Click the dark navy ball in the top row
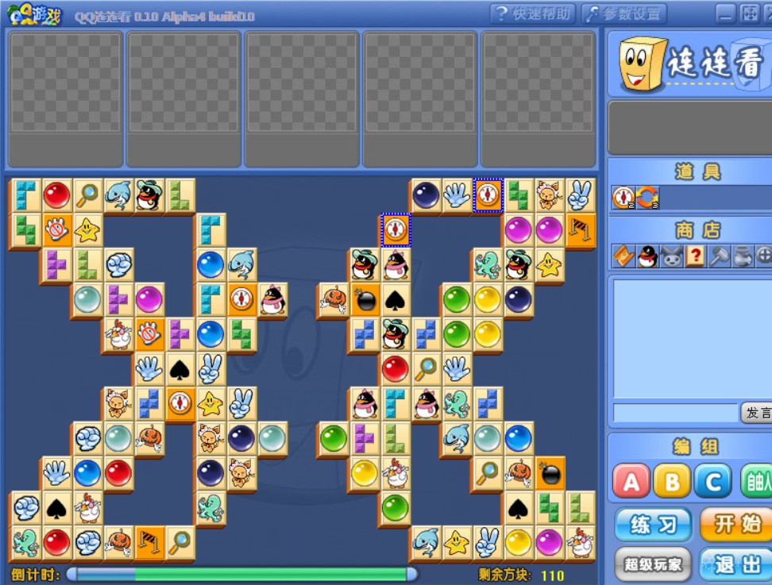Image resolution: width=772 pixels, height=585 pixels. click(426, 194)
